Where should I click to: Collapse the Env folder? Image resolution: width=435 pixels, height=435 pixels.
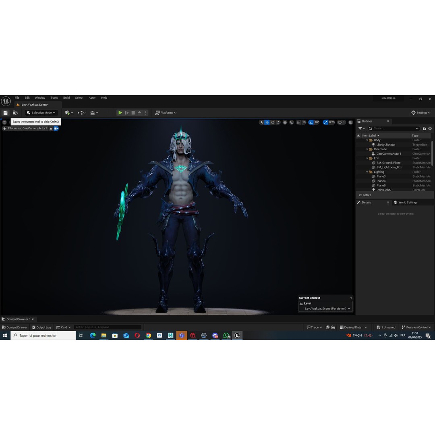[x=367, y=158]
